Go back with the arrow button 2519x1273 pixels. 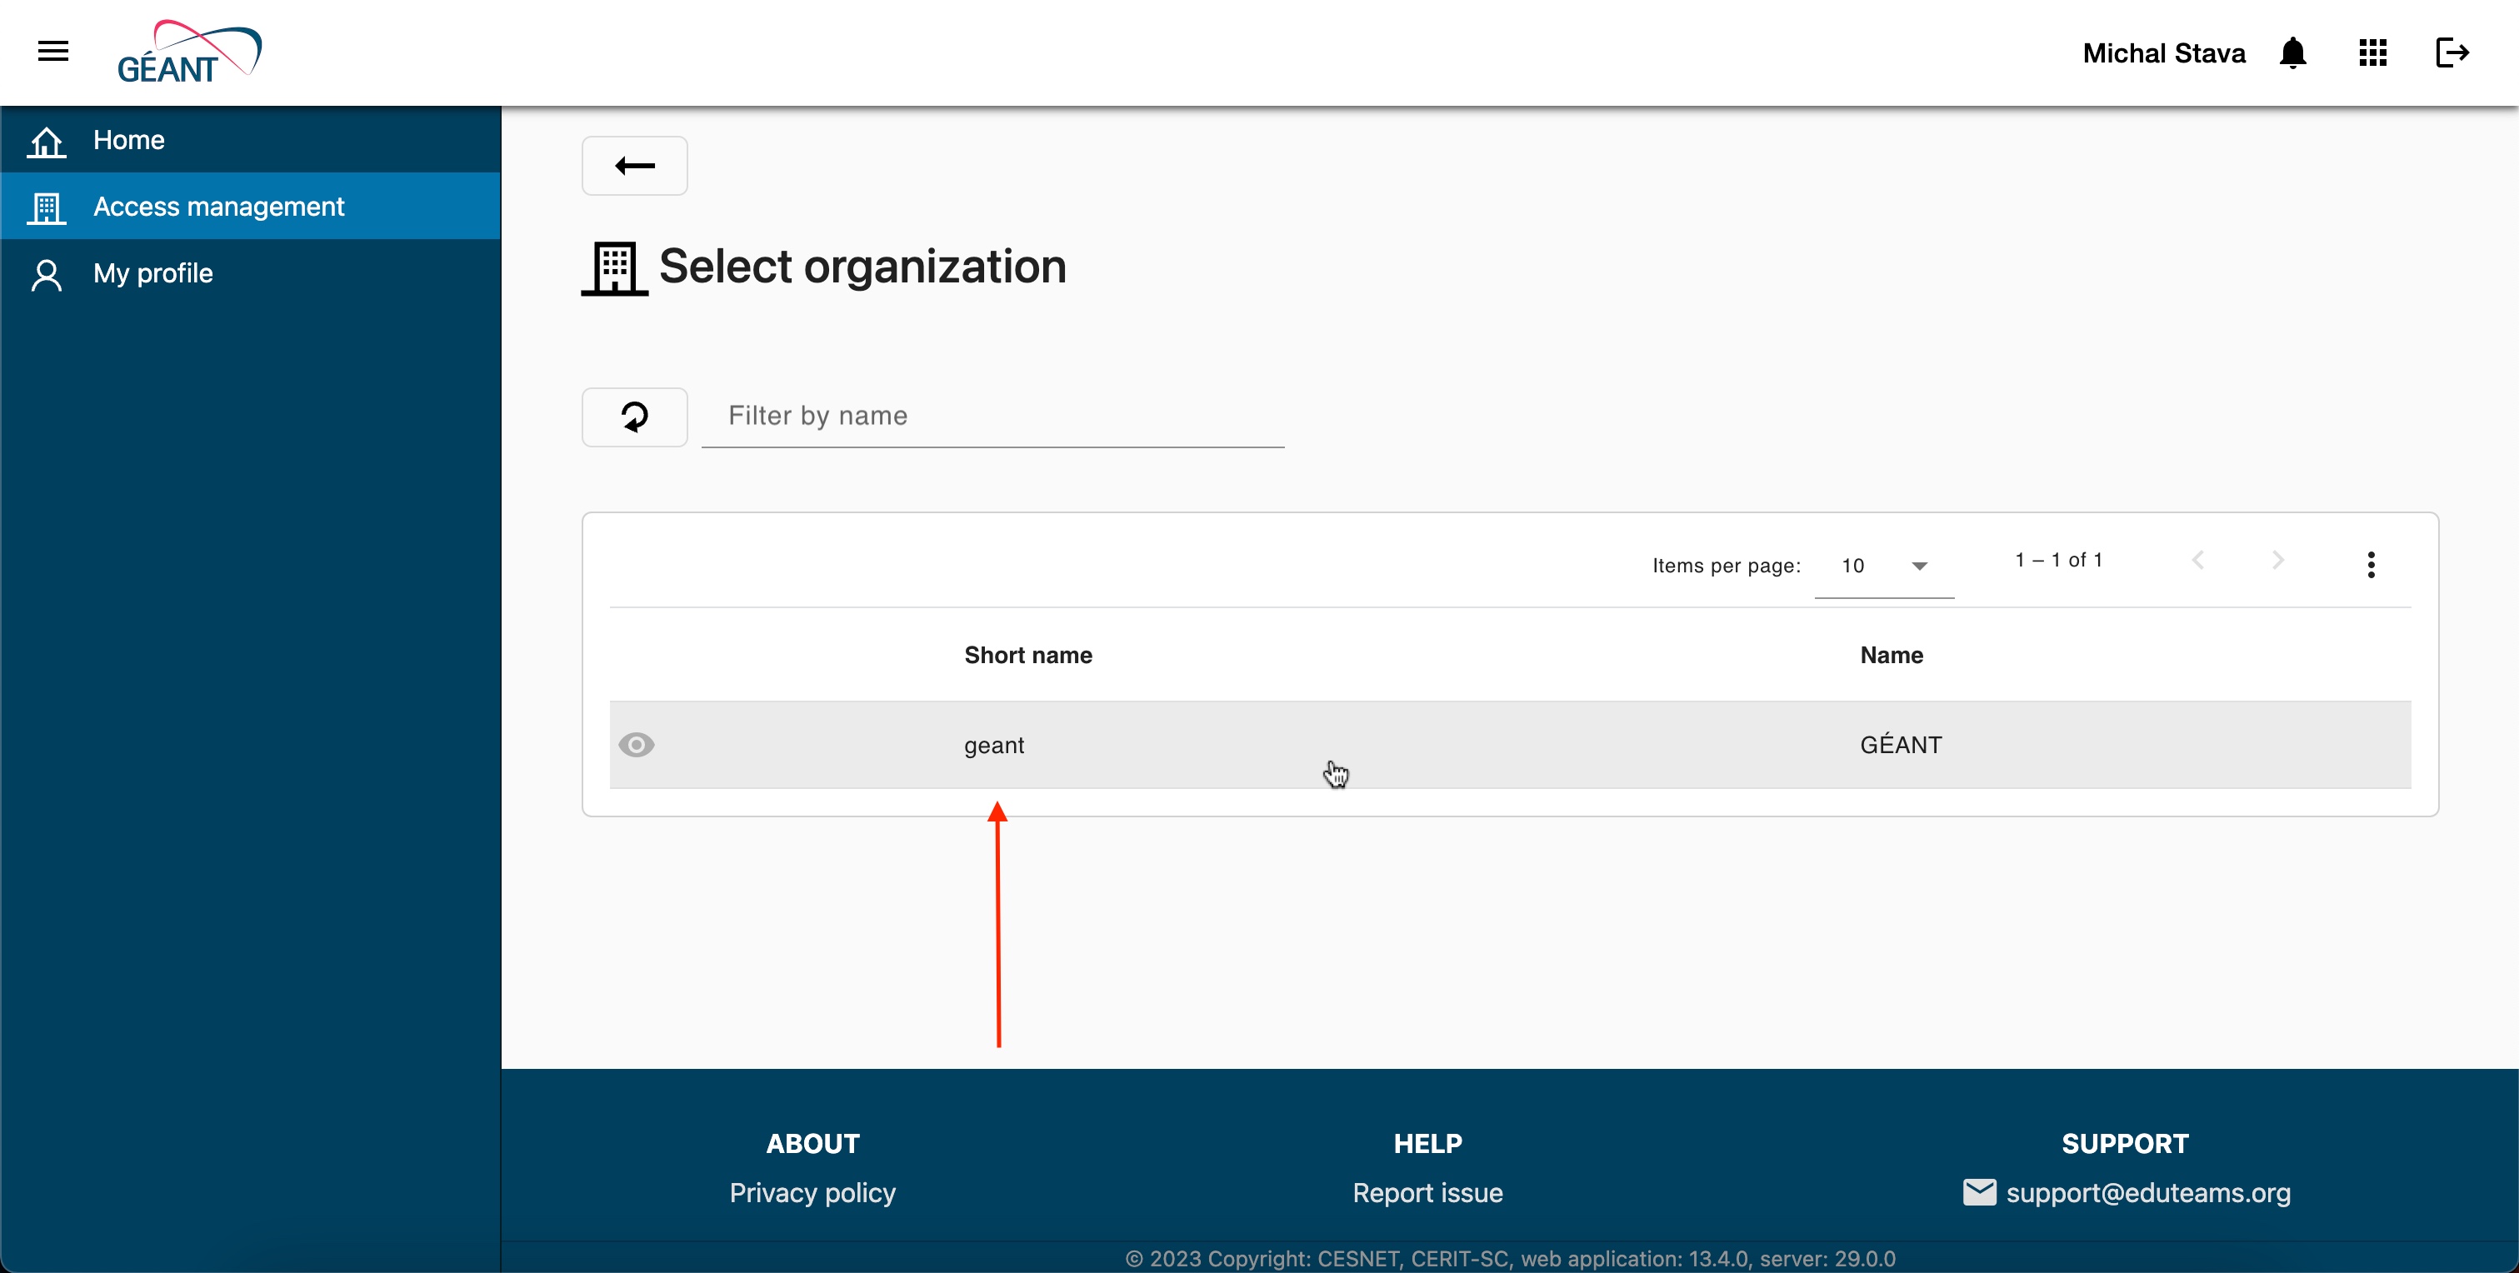point(635,165)
